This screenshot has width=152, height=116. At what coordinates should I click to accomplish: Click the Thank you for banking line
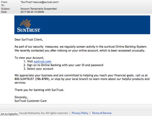point(39,90)
